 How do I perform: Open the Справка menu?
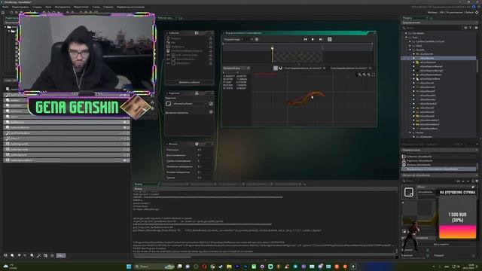click(x=108, y=7)
